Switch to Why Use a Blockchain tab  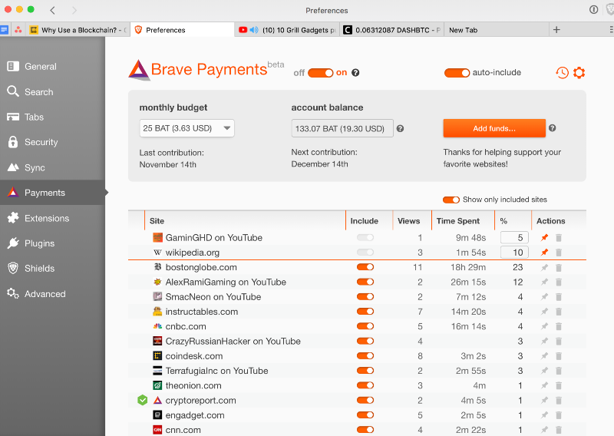(78, 30)
